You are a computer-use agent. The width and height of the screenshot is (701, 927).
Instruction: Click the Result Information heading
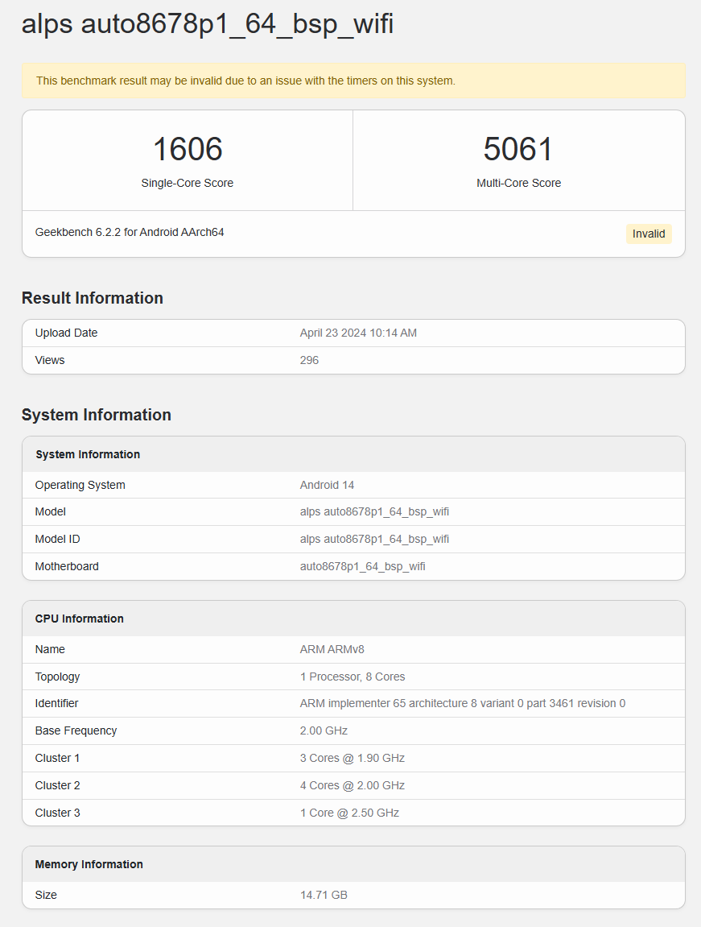(x=93, y=298)
